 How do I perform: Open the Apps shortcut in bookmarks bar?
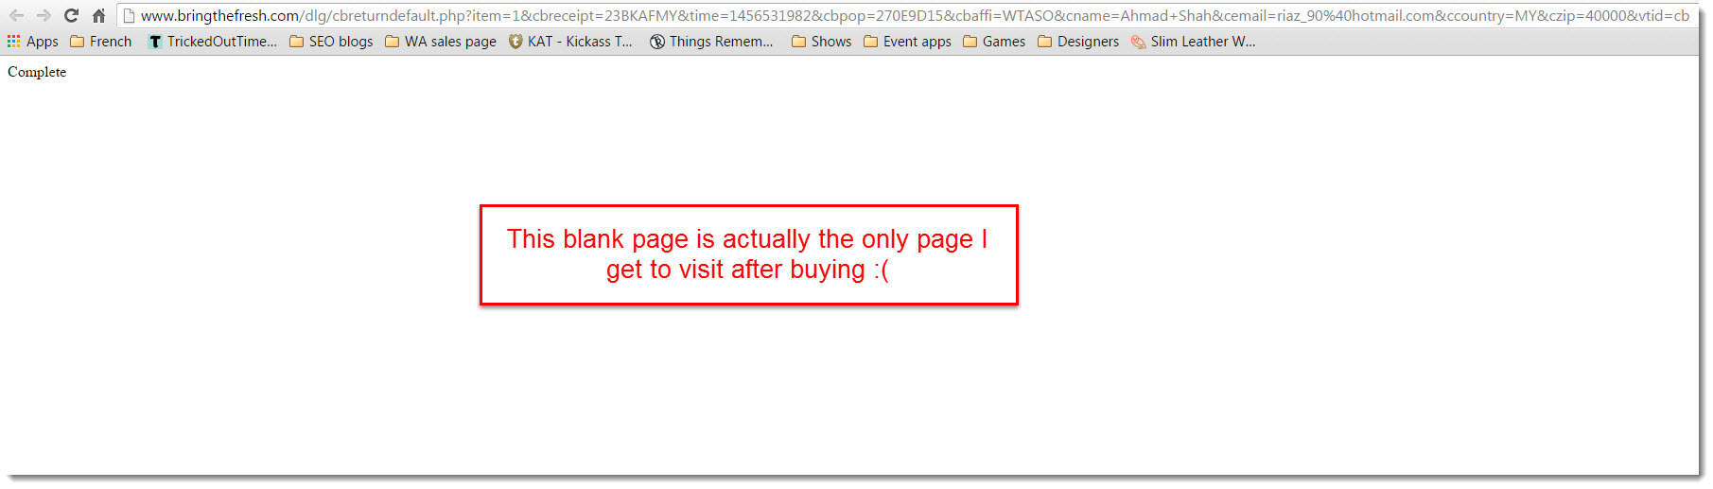(x=32, y=42)
